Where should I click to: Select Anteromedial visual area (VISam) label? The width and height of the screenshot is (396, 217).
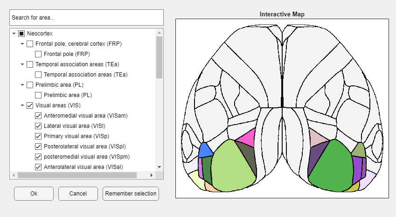point(86,116)
